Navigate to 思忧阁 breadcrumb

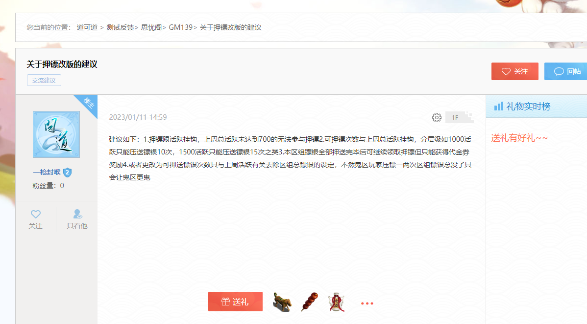click(151, 27)
